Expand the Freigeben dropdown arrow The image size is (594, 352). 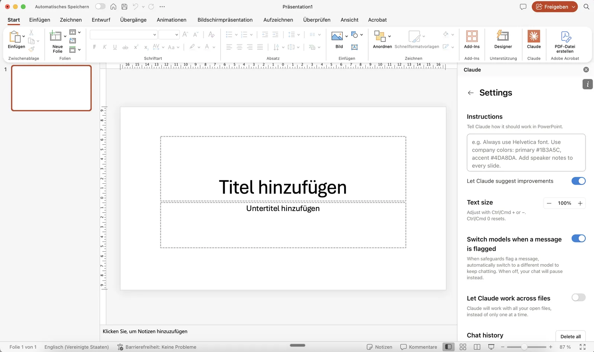(x=573, y=7)
